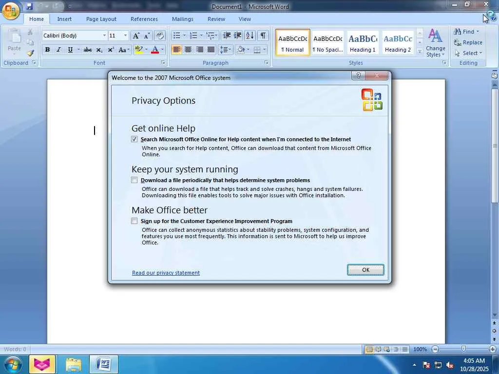This screenshot has height=374, width=499.
Task: Click the volume icon in system tray
Action: coord(450,365)
